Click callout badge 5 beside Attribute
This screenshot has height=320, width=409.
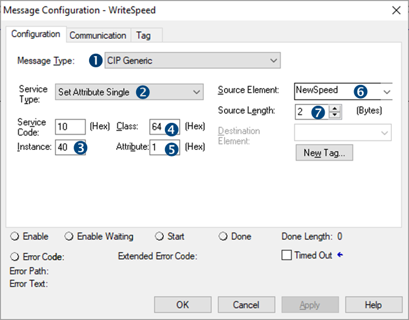coord(171,148)
